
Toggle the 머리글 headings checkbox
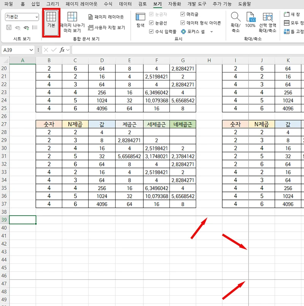click(x=182, y=14)
